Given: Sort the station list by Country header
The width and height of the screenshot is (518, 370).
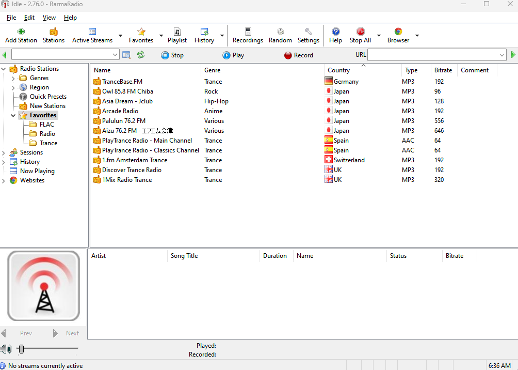Looking at the screenshot, I should click(363, 70).
